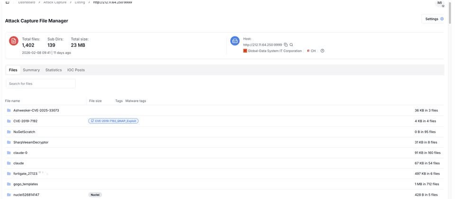Click the CVE-2019-7192_QNAP_Exploit tag
The width and height of the screenshot is (455, 199).
click(x=113, y=121)
